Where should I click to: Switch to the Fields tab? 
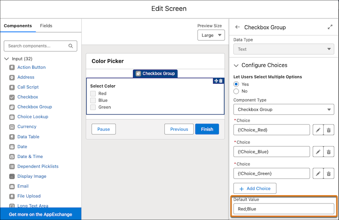tap(46, 26)
